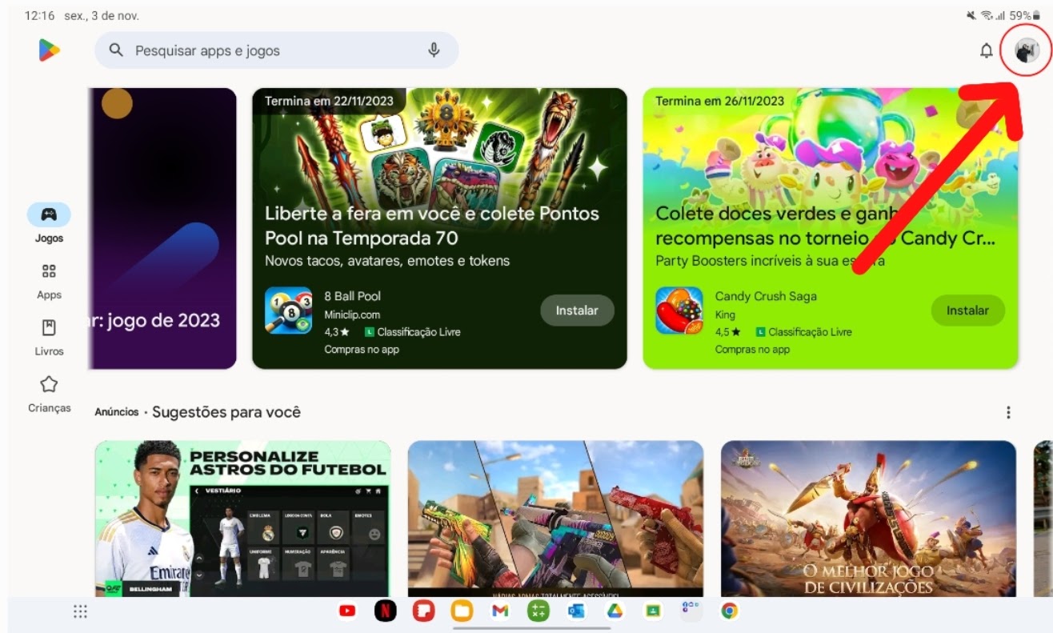
Task: Open the app drawer grid in taskbar
Action: 80,611
